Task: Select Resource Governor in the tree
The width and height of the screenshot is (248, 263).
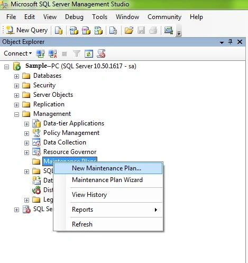Action: (x=70, y=152)
